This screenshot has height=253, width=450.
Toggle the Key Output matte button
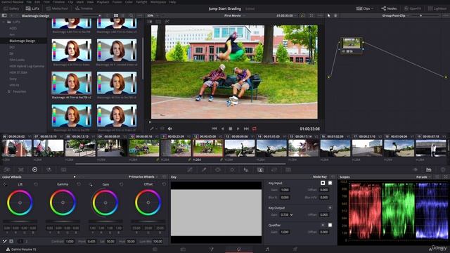[330, 208]
